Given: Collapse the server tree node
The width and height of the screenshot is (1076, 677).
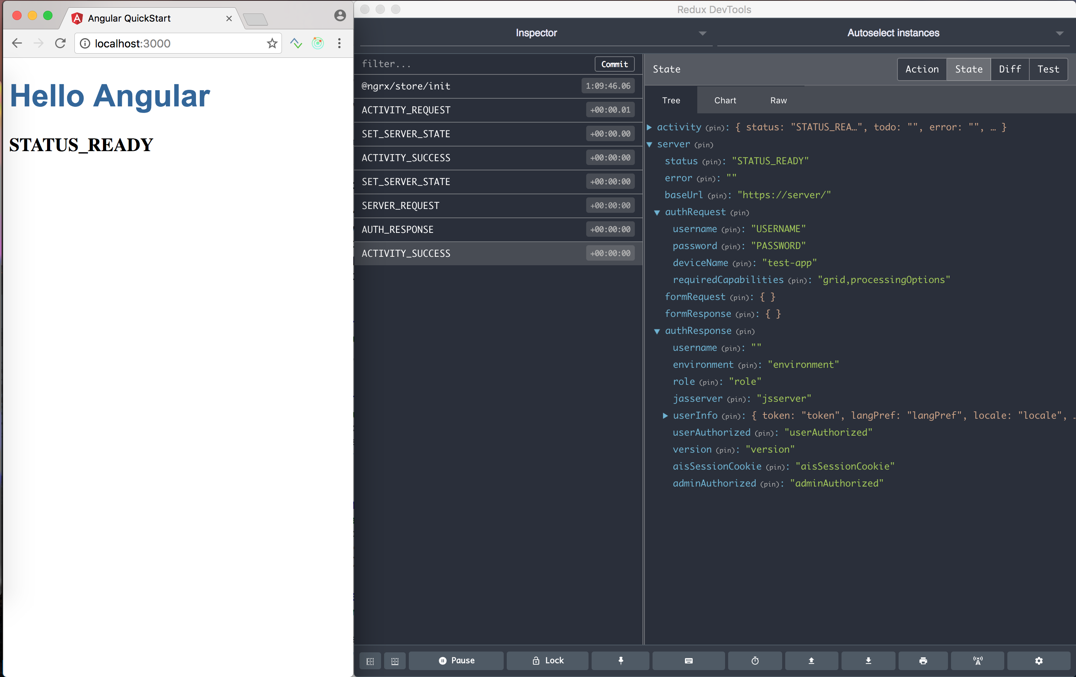Looking at the screenshot, I should [x=649, y=144].
